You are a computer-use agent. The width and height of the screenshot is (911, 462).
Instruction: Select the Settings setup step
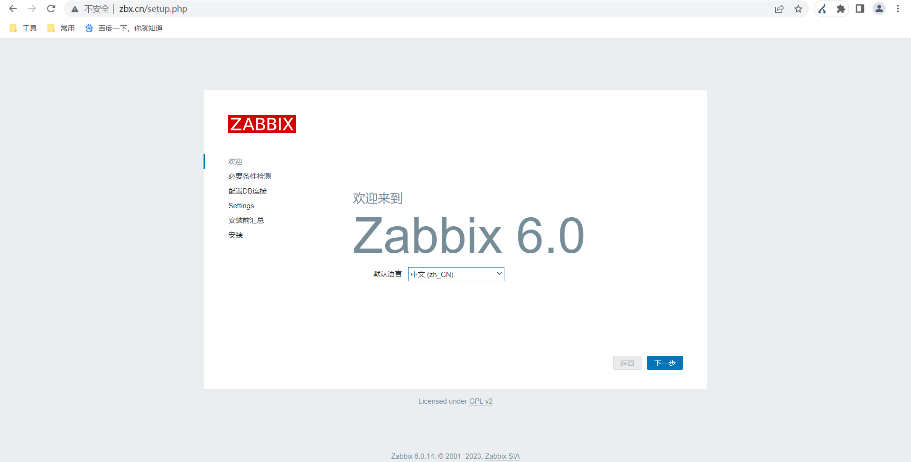241,206
